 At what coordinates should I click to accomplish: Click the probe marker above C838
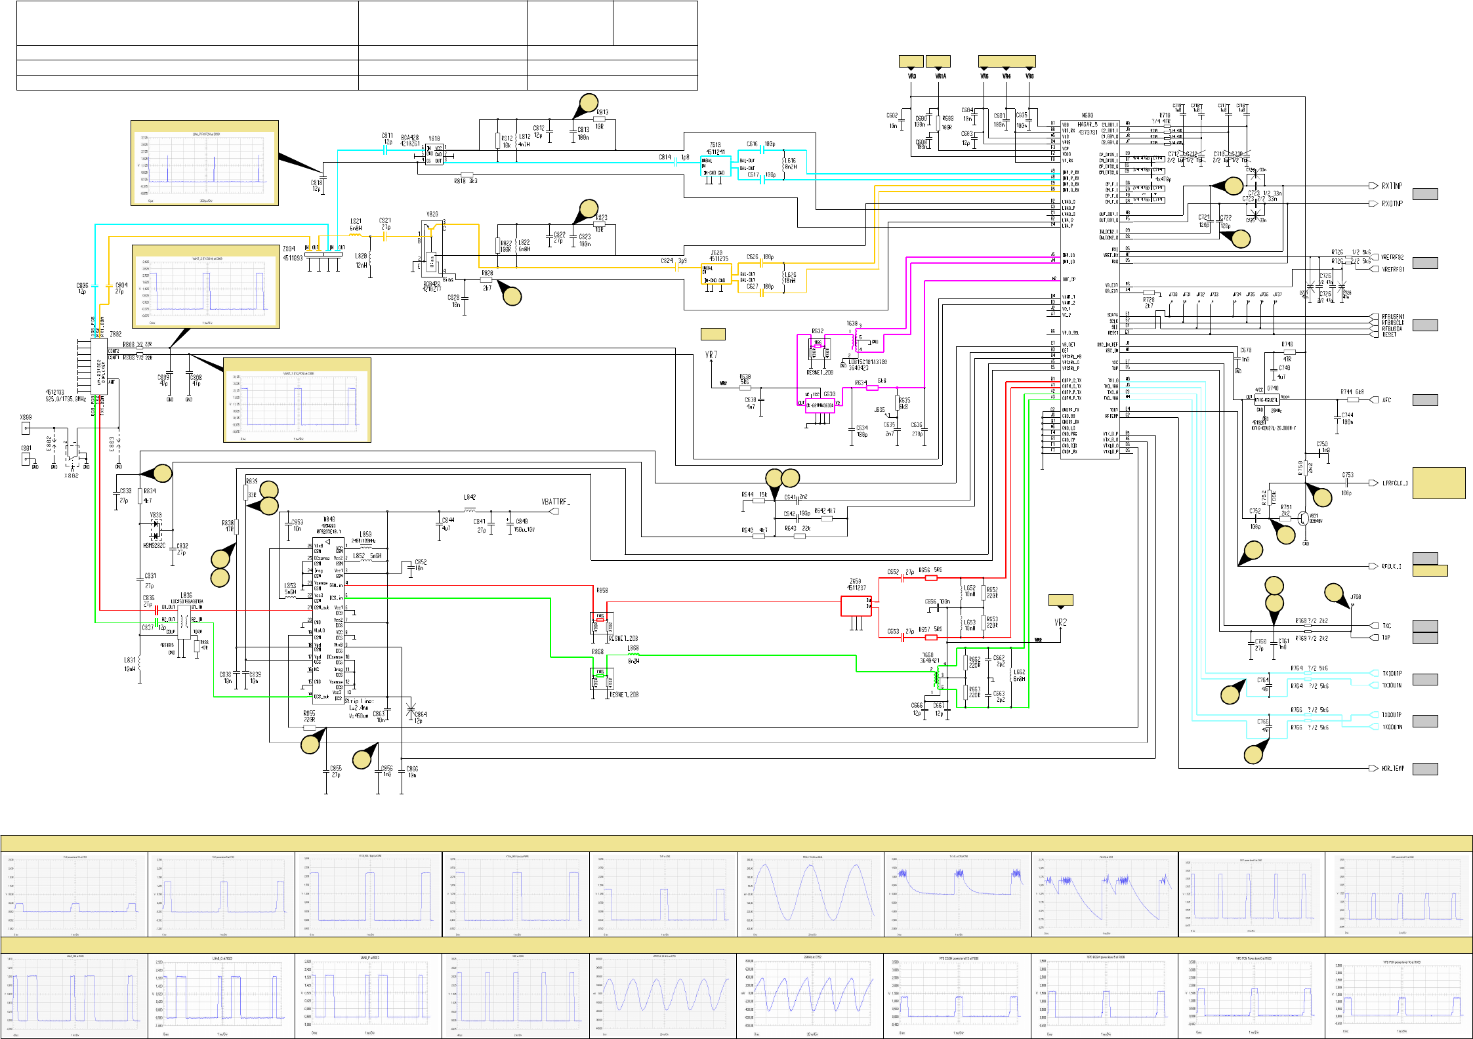(x=162, y=473)
